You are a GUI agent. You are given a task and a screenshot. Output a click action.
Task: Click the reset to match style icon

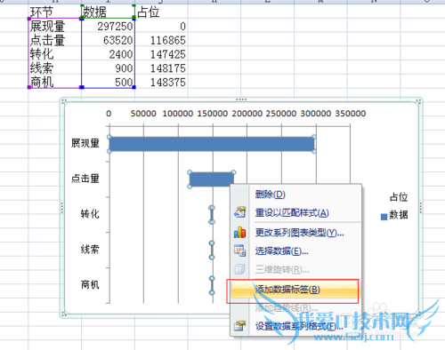coord(239,212)
